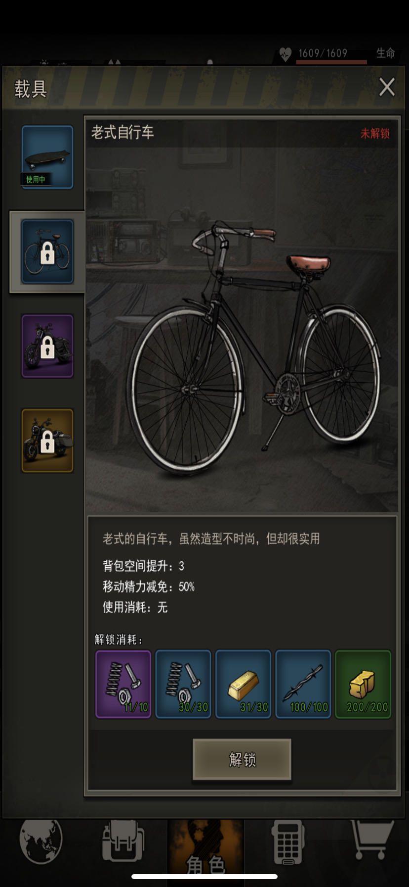Tap the heart health icon
The image size is (409, 887).
coord(286,53)
